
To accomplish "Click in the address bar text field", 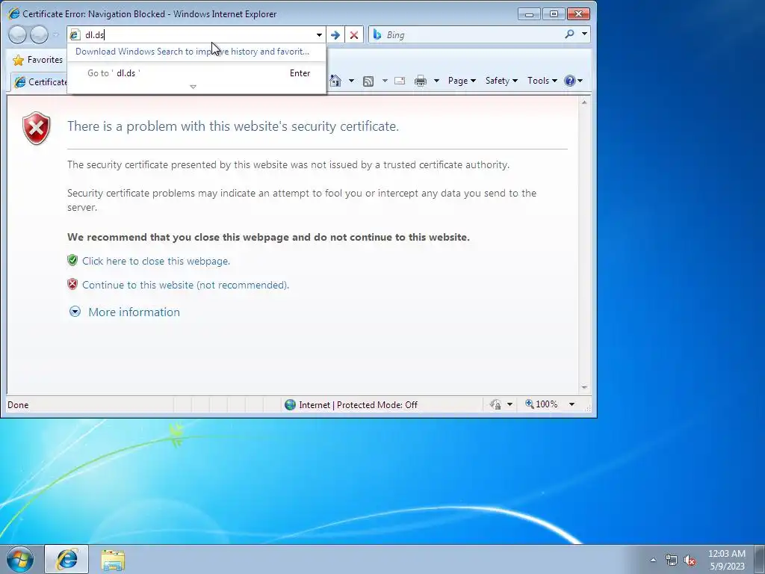I will [199, 34].
